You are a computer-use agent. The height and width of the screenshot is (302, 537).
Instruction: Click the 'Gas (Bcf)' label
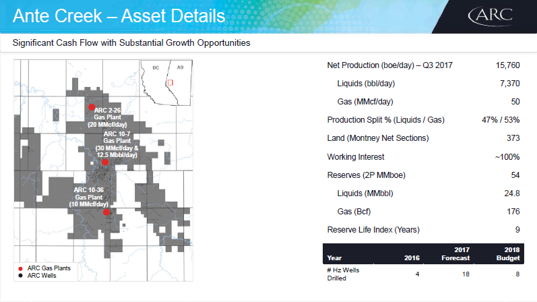click(x=354, y=212)
